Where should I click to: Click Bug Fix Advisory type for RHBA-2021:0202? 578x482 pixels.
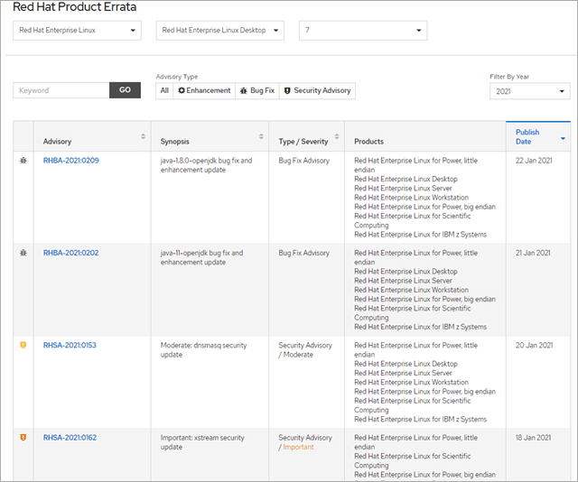(x=304, y=253)
